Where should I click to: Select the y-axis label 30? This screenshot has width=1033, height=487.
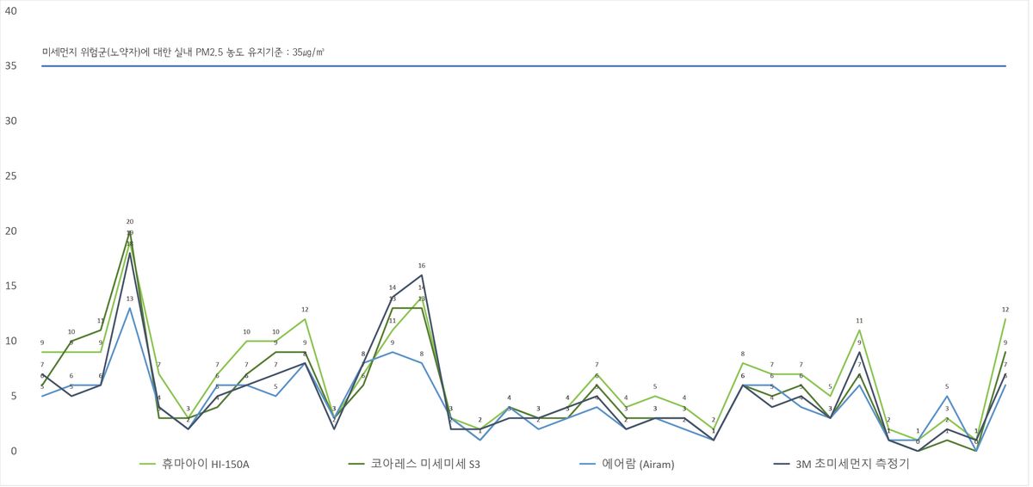(10, 120)
